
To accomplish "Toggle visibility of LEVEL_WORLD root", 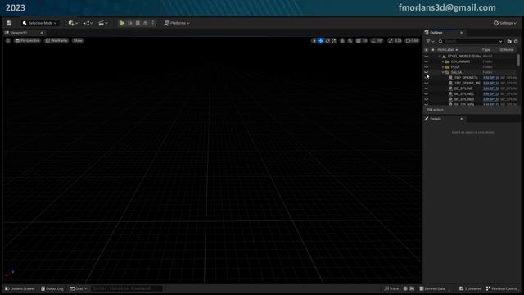I will (x=426, y=57).
